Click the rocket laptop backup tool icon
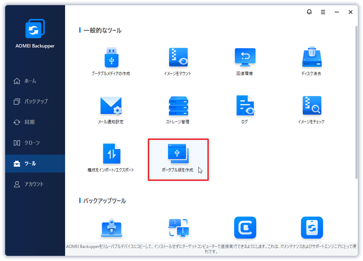This screenshot has width=363, height=261. 112,228
